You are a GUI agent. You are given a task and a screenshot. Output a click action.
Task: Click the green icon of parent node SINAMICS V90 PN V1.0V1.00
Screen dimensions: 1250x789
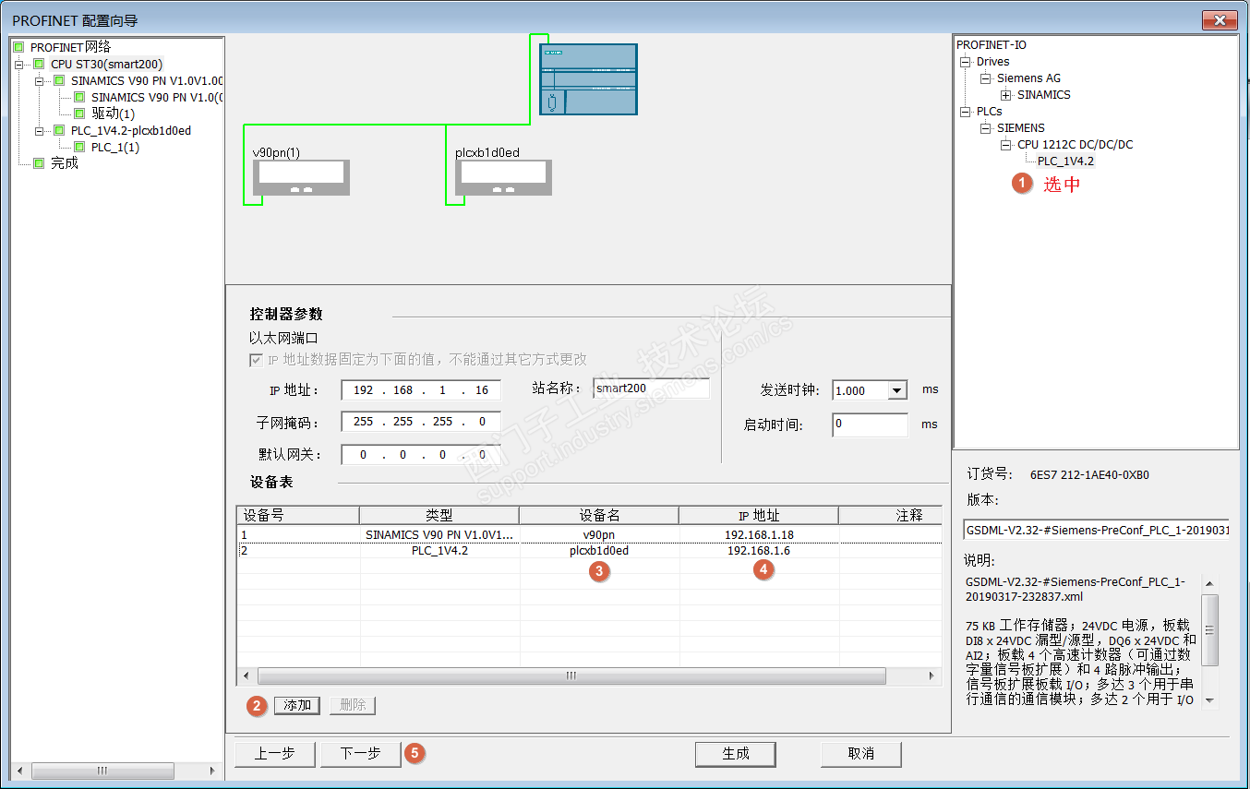pos(59,80)
